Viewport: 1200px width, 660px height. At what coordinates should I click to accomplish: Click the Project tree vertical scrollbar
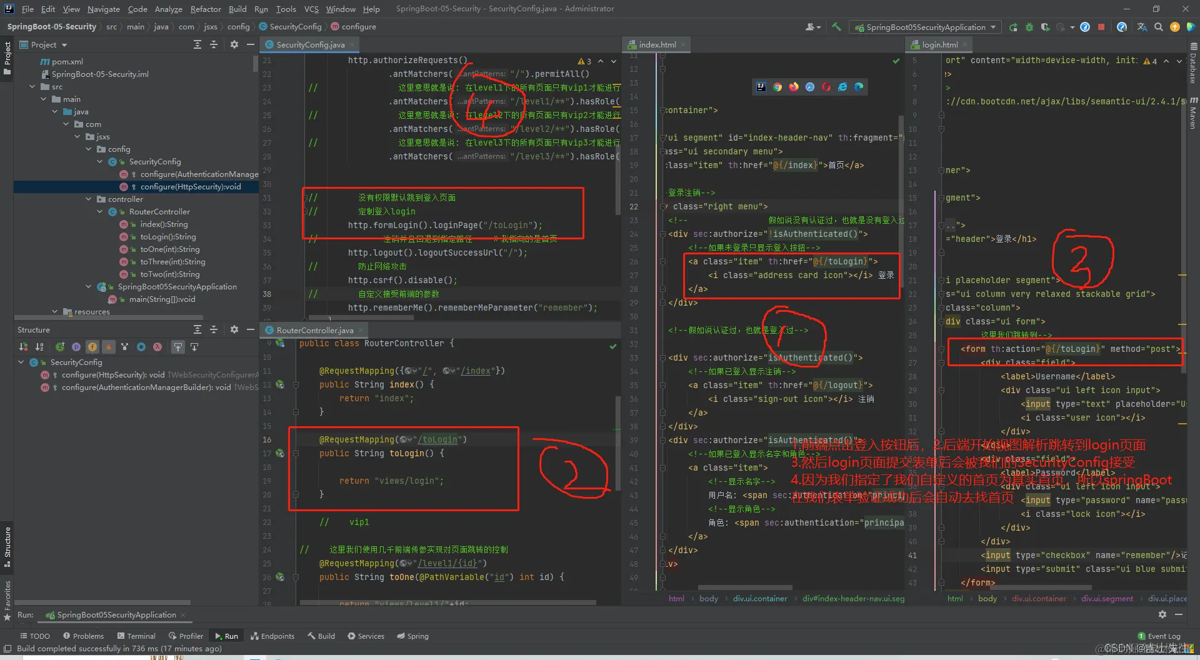tap(255, 64)
